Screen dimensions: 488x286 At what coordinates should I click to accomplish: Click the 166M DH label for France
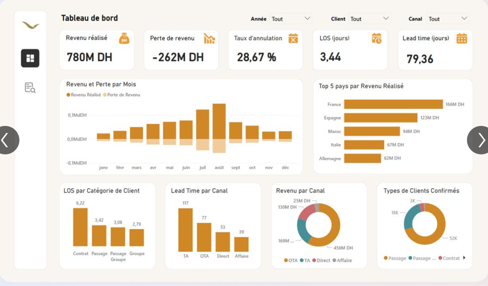(x=455, y=104)
